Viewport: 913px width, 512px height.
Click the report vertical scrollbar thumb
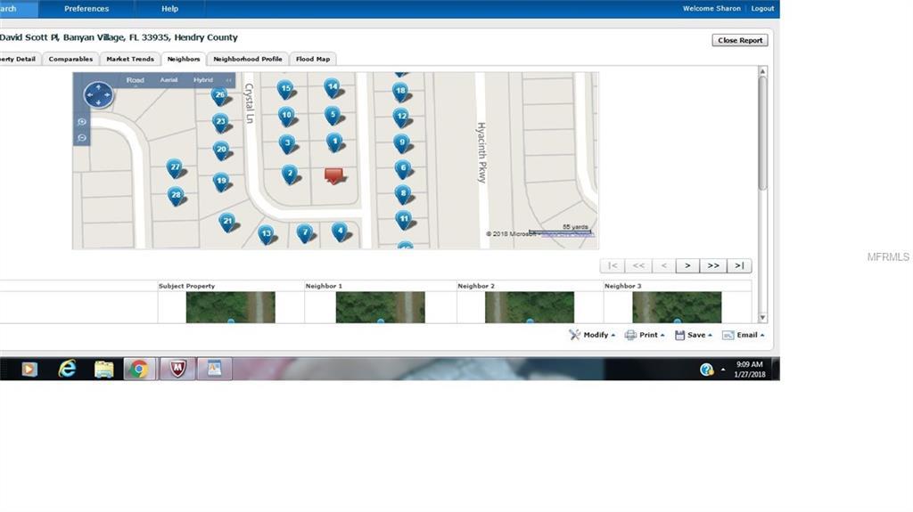coord(763,134)
